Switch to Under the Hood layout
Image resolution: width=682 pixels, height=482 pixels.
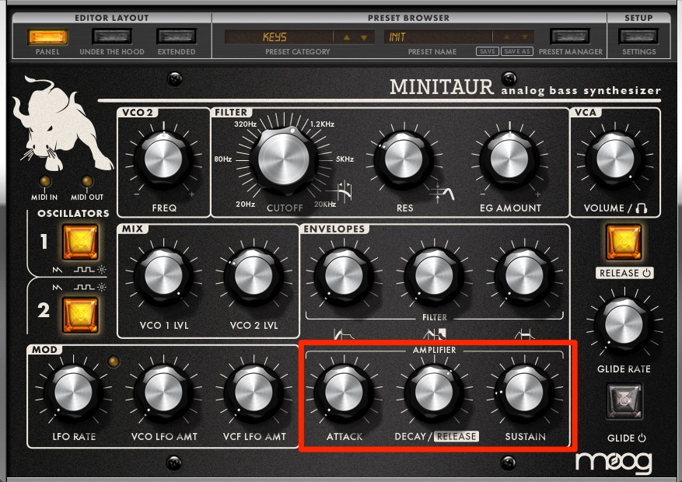click(x=111, y=37)
